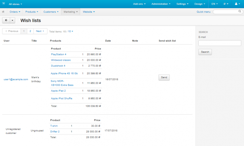Open the Apple iPad 2 product link

click(58, 91)
